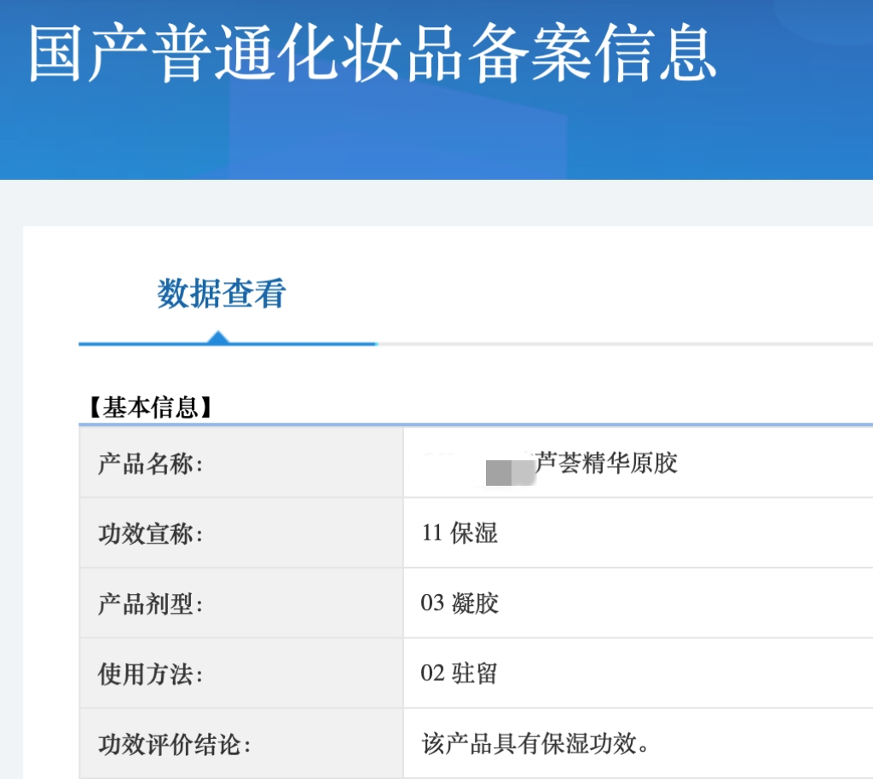The image size is (873, 779).
Task: Select the value 03 凝胶
Action: [460, 603]
